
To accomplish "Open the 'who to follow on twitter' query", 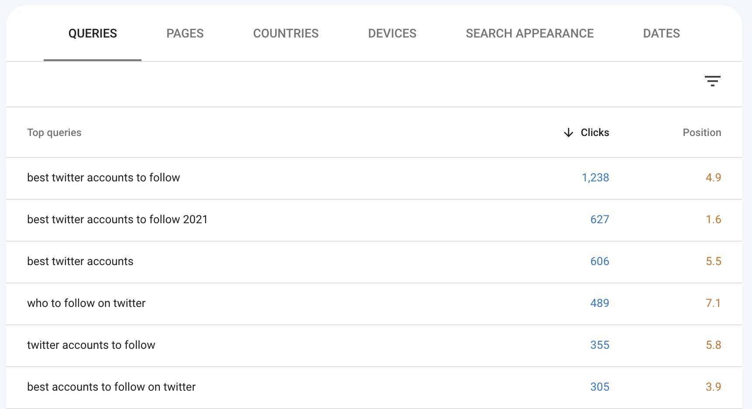I will (86, 303).
